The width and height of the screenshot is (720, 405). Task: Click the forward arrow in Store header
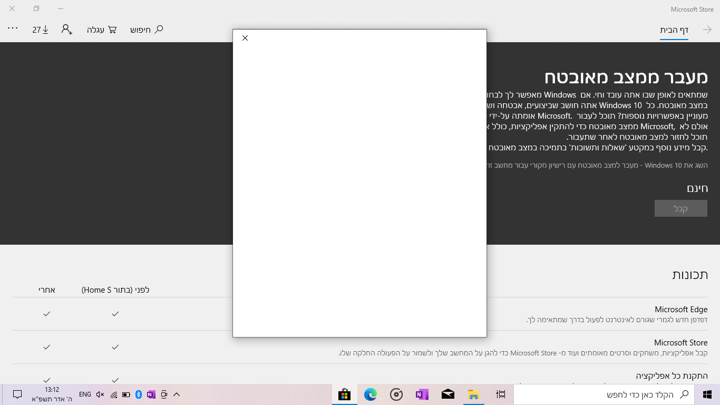coord(707,30)
